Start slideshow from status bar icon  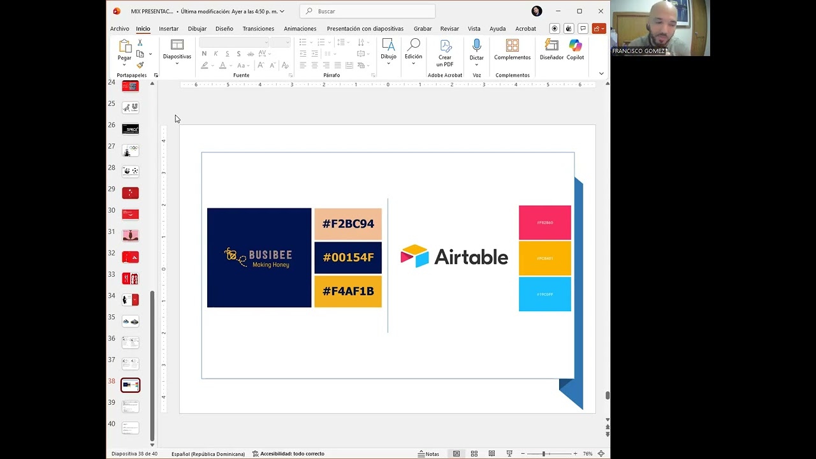[509, 454]
